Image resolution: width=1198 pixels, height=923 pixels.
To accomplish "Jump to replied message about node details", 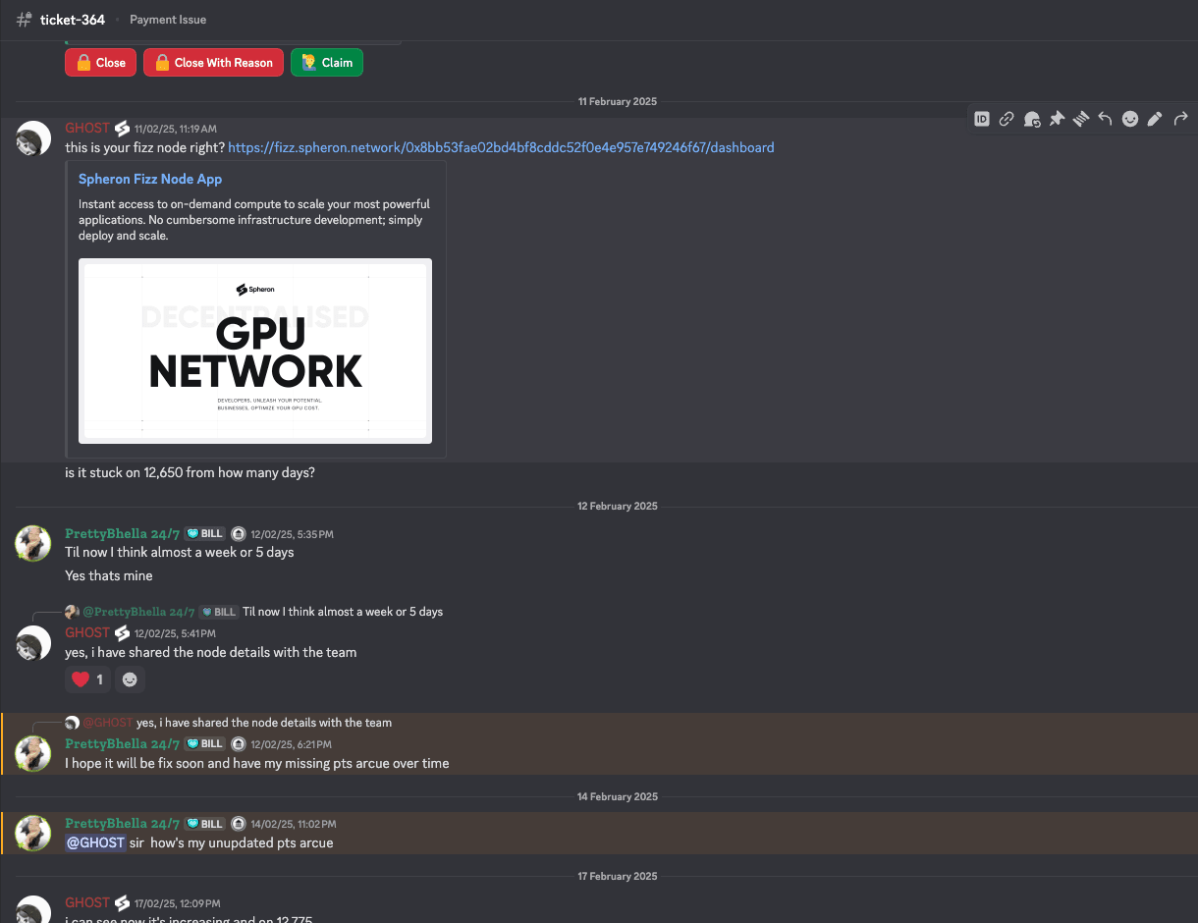I will pyautogui.click(x=263, y=723).
